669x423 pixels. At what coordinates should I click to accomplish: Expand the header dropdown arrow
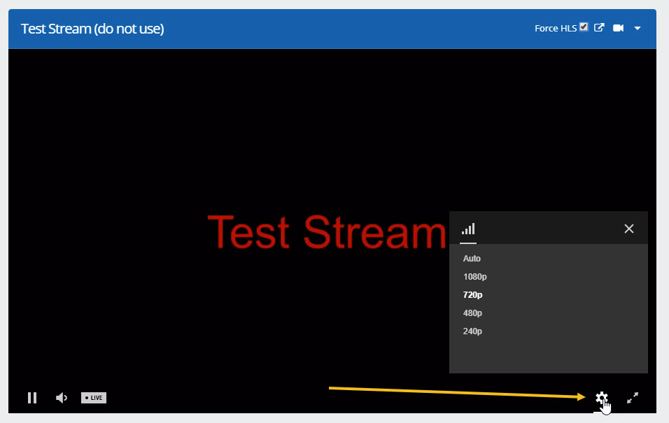tap(638, 29)
